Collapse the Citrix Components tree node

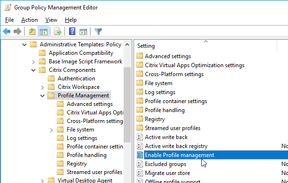click(34, 70)
